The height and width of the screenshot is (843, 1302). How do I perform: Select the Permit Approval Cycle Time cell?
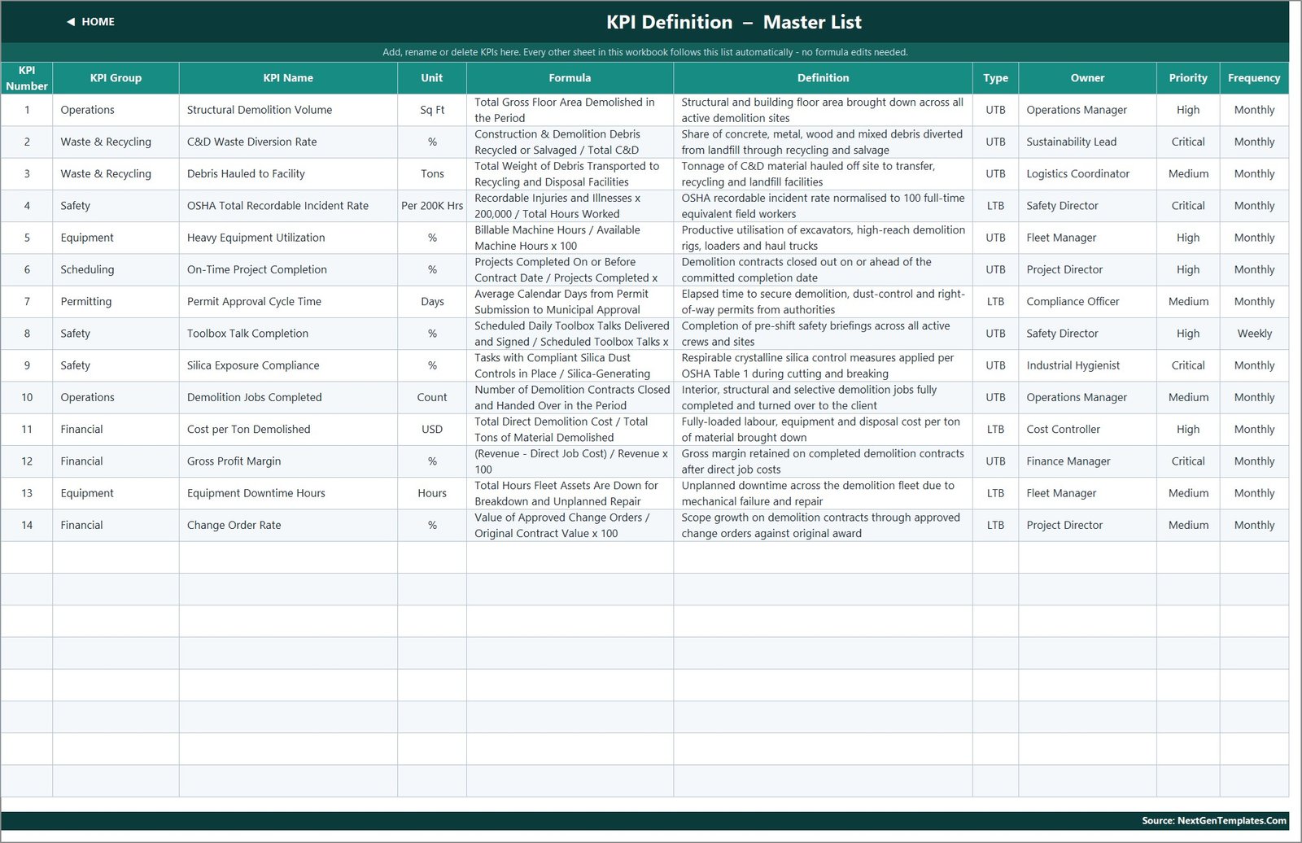coord(288,301)
